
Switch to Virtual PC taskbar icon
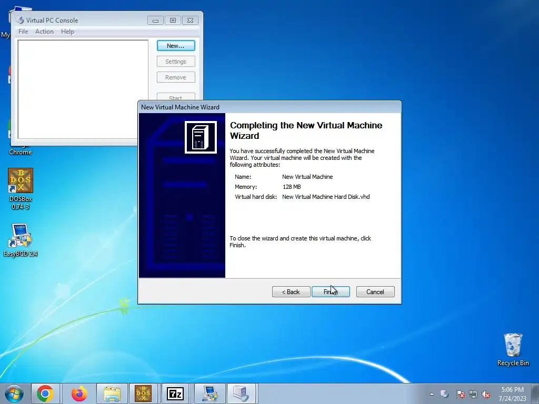tap(241, 393)
